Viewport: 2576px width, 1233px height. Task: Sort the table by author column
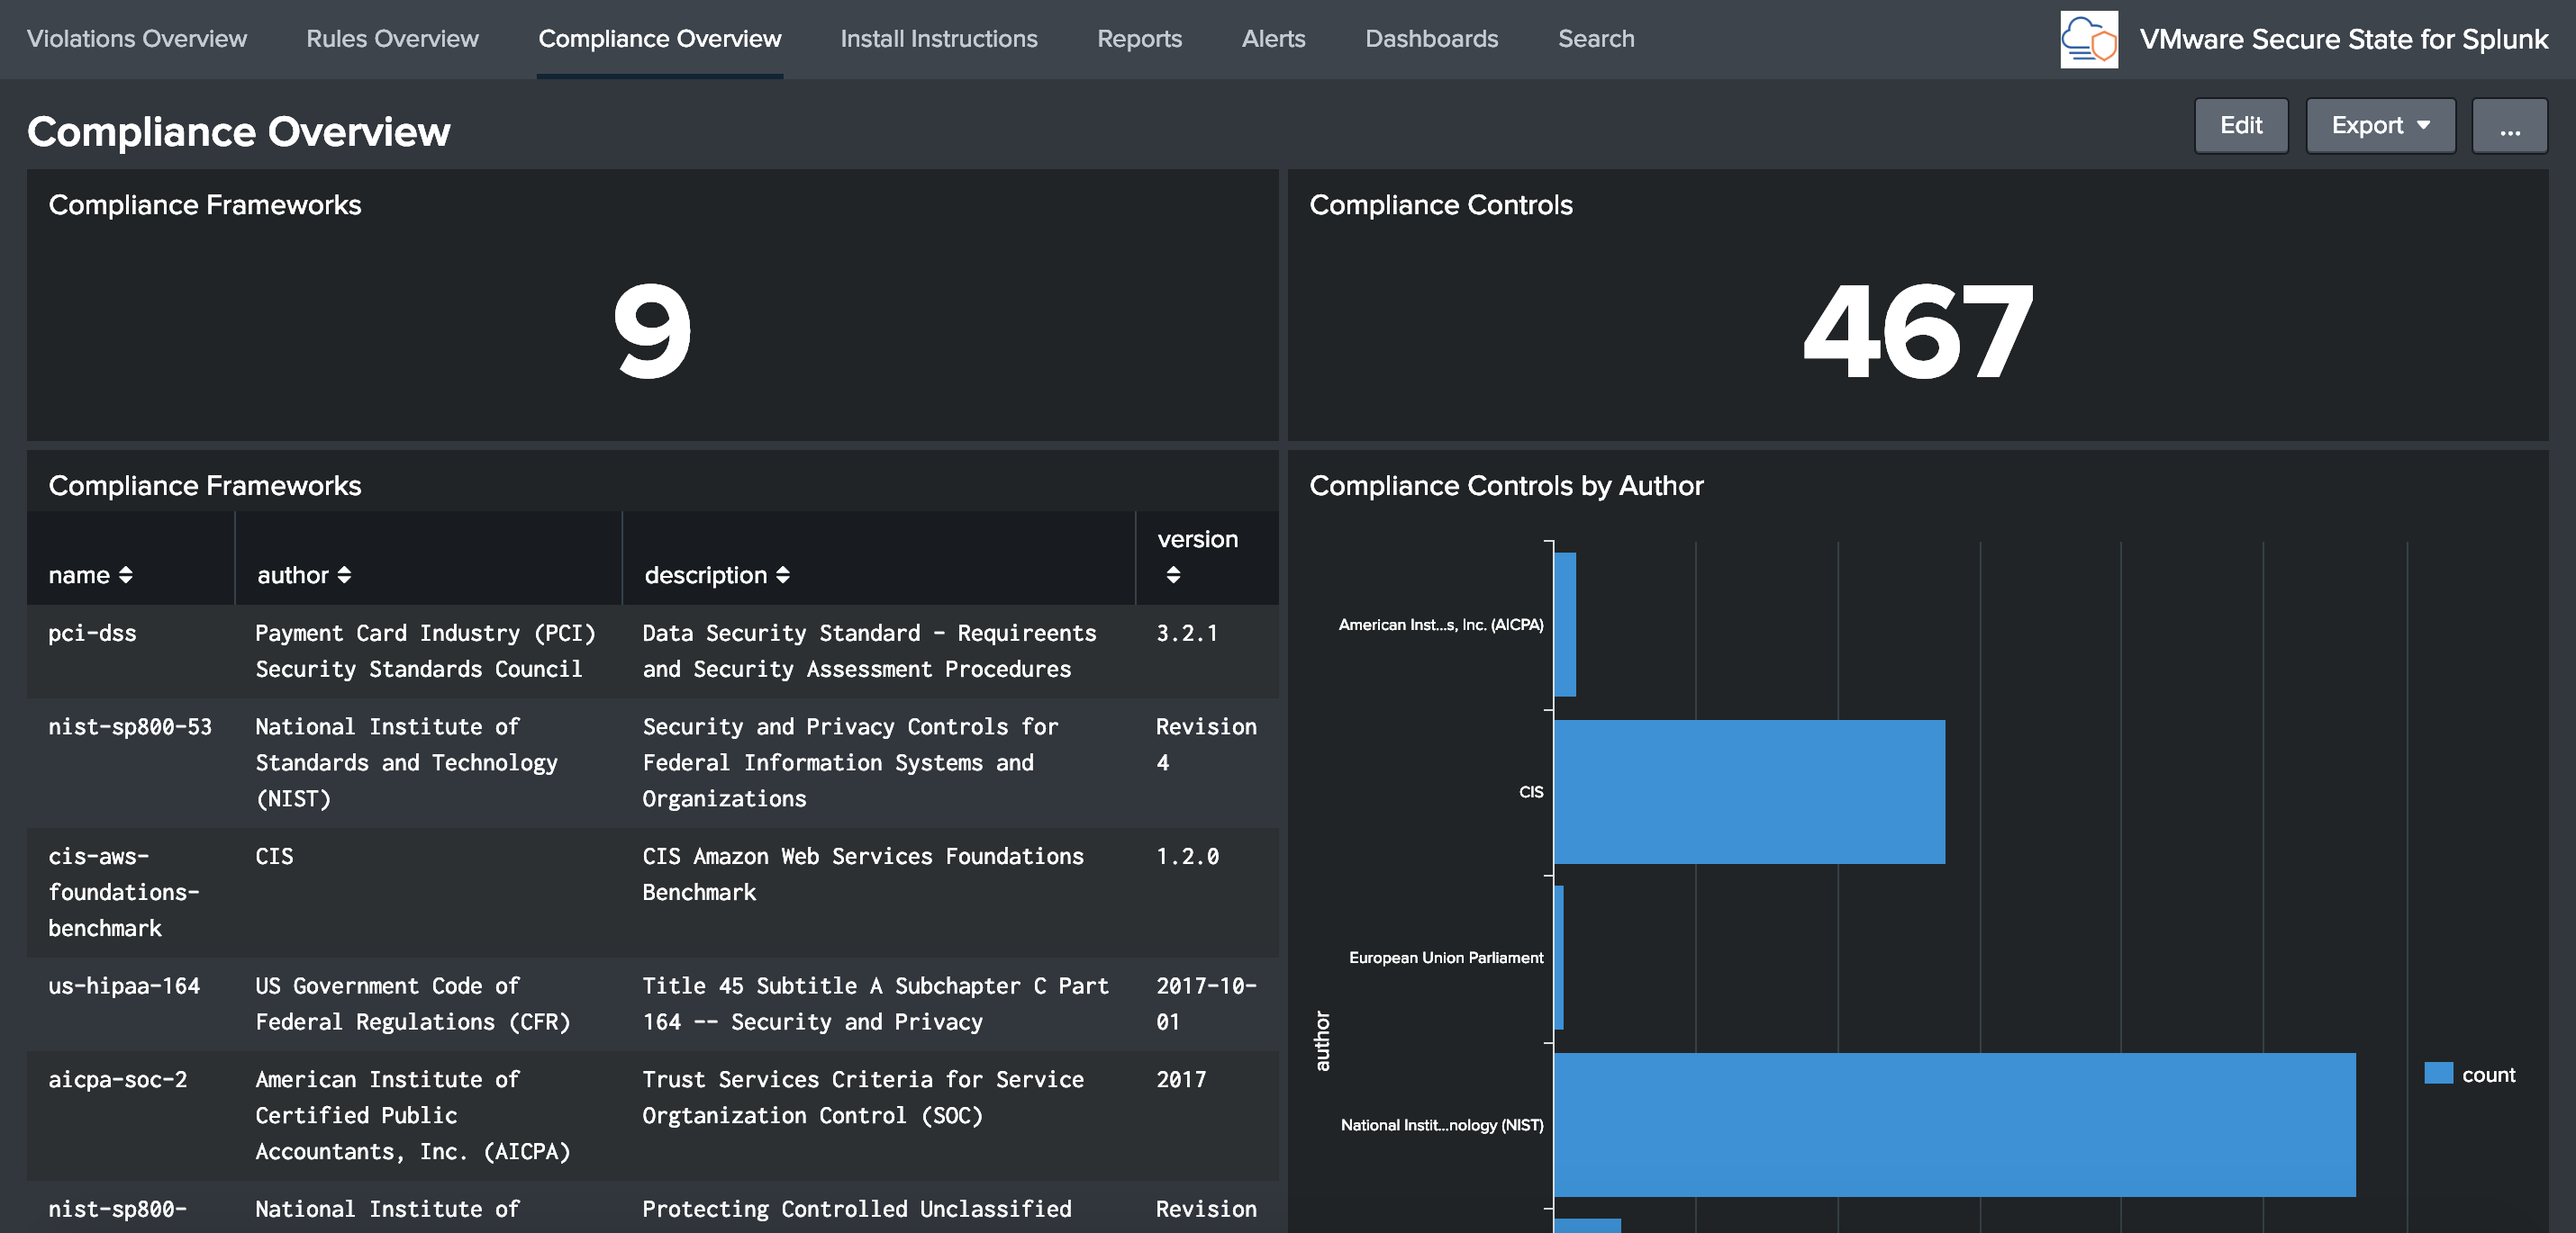tap(304, 574)
